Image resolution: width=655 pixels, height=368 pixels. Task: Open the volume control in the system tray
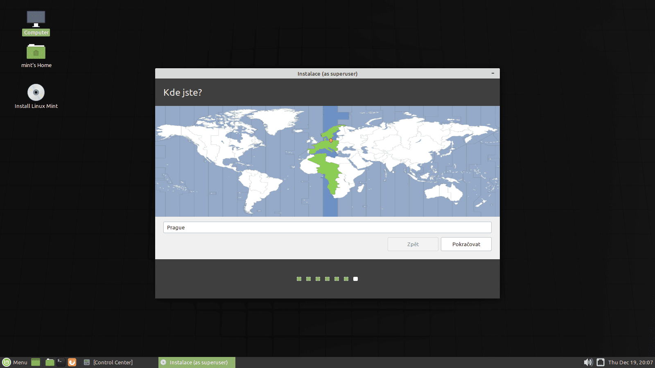point(588,362)
